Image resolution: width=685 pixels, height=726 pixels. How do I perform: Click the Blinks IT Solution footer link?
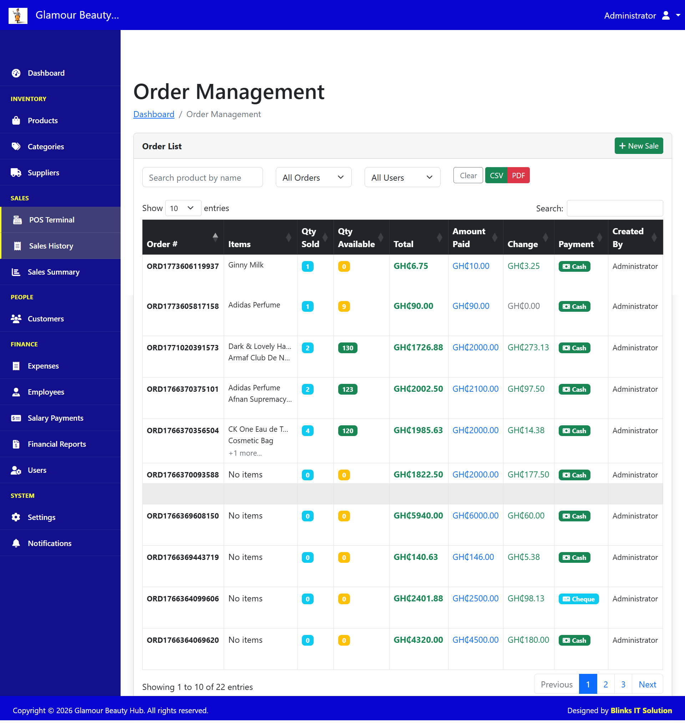coord(641,710)
